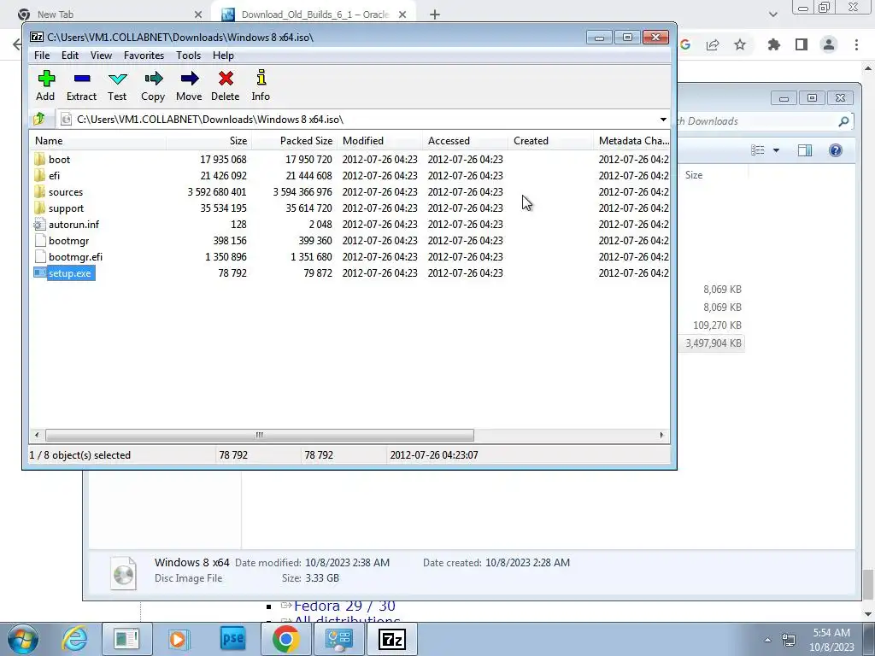Screen dimensions: 875x656
Task: Open the Favorites menu
Action: [x=144, y=56]
